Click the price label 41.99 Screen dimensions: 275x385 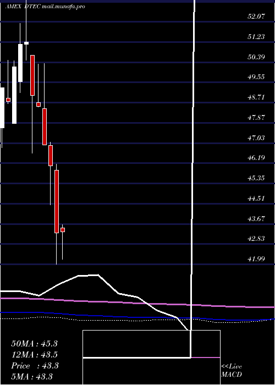click(x=256, y=259)
